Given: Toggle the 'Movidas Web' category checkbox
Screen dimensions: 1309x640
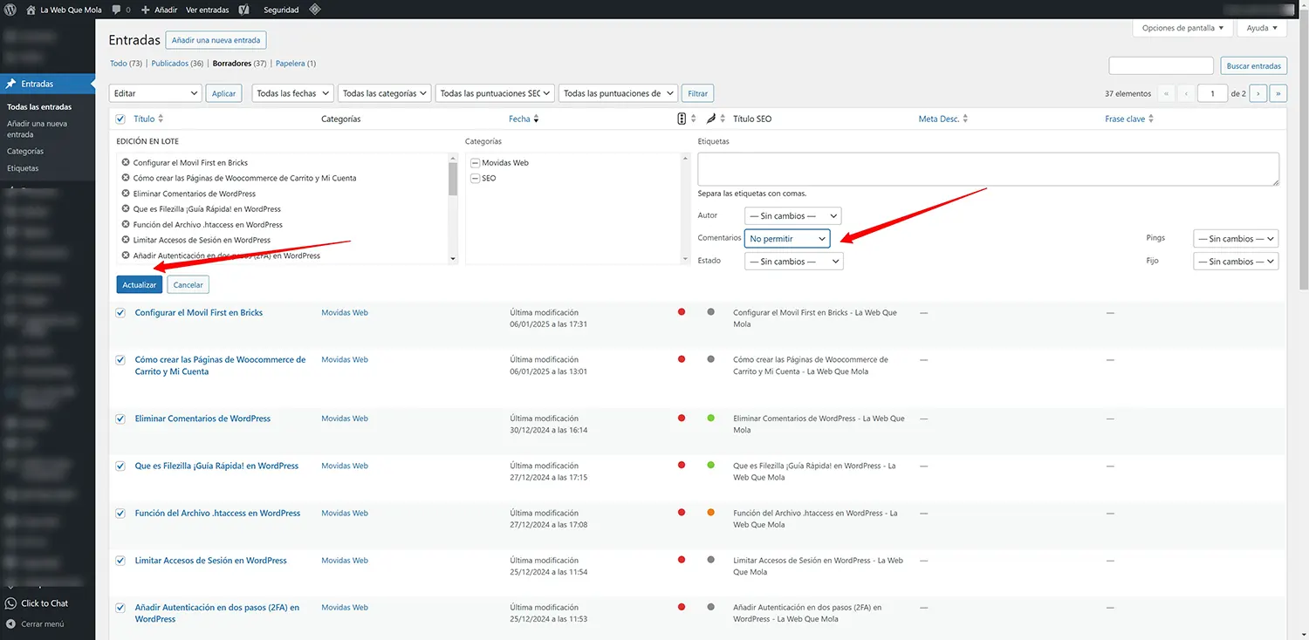Looking at the screenshot, I should point(475,163).
